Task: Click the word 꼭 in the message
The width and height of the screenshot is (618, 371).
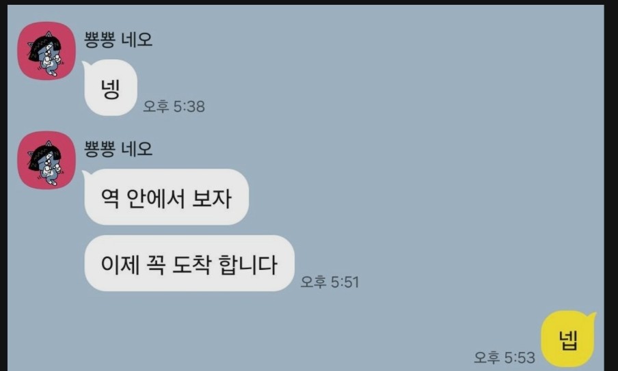Action: point(156,264)
